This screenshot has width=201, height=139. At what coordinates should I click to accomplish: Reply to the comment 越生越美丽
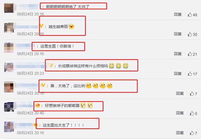tap(178, 34)
